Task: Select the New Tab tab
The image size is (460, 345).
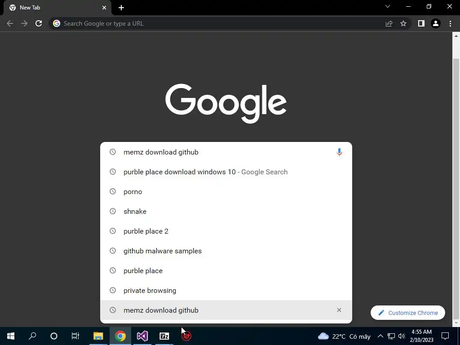Action: pyautogui.click(x=57, y=8)
